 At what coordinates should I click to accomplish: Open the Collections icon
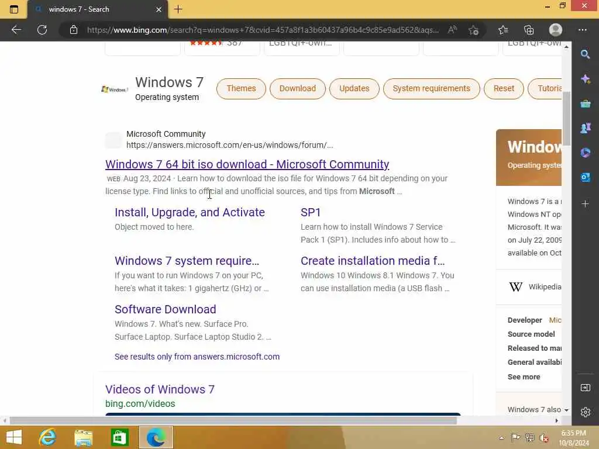point(529,30)
